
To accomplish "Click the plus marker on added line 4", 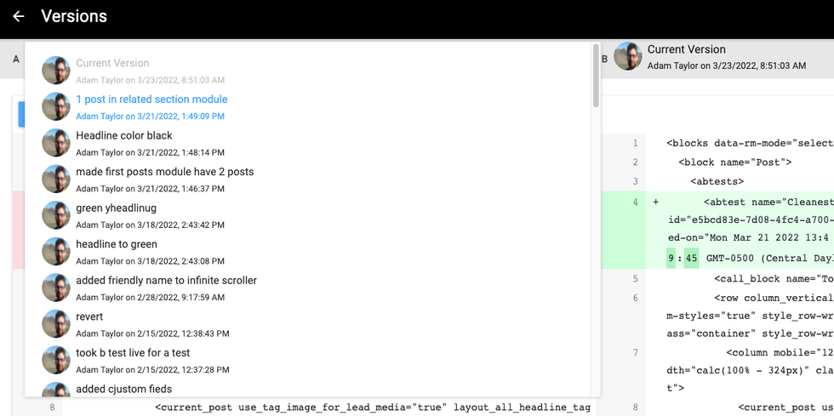I will (x=655, y=202).
